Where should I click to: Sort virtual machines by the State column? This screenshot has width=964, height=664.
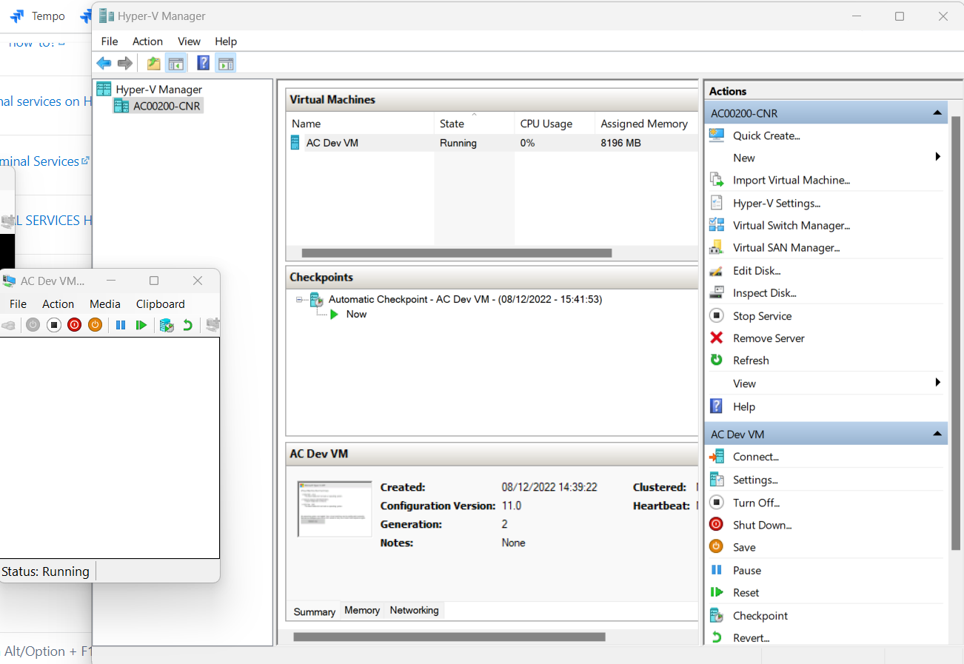(474, 124)
